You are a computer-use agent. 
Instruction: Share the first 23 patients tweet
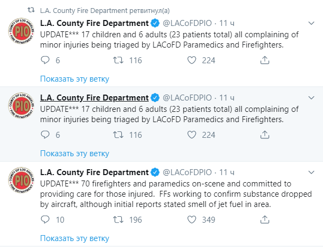tap(265, 60)
